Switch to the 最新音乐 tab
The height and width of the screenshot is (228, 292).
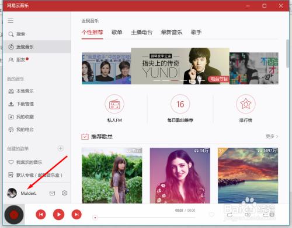click(x=172, y=33)
